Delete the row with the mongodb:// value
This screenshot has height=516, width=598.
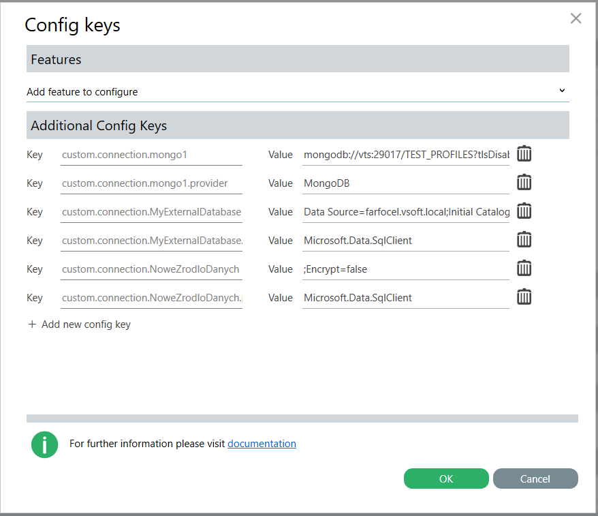(524, 154)
